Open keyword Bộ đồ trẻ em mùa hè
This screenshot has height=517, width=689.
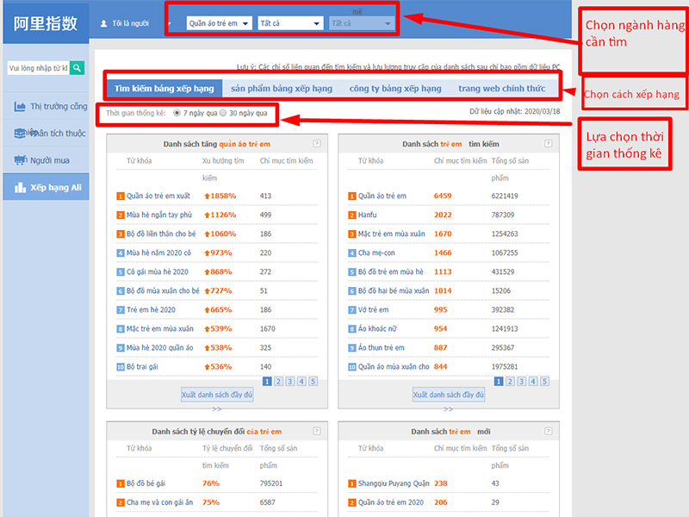point(391,271)
